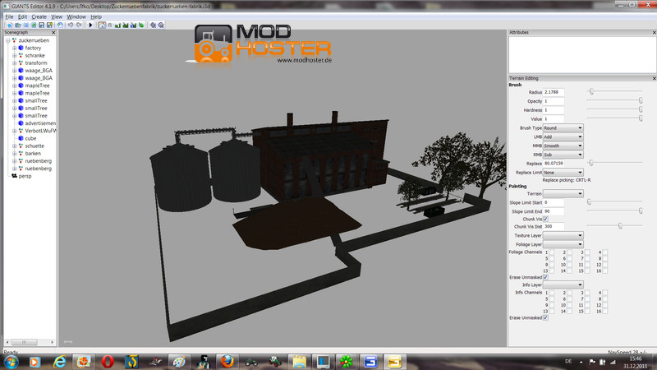Screen dimensions: 657x370
Task: Click the Undo arrow icon
Action: point(71,25)
